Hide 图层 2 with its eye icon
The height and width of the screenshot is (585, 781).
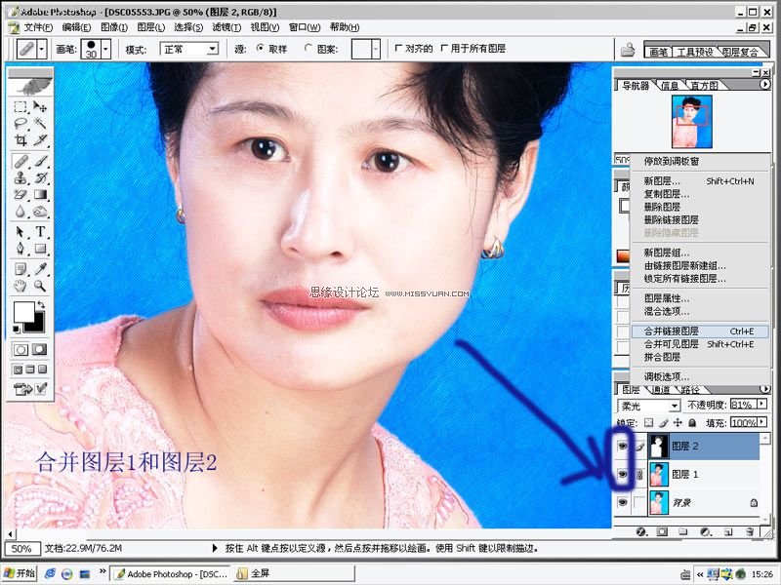pyautogui.click(x=623, y=447)
